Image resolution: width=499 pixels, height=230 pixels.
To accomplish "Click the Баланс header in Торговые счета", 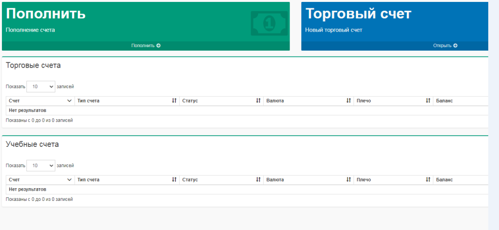I will click(444, 101).
